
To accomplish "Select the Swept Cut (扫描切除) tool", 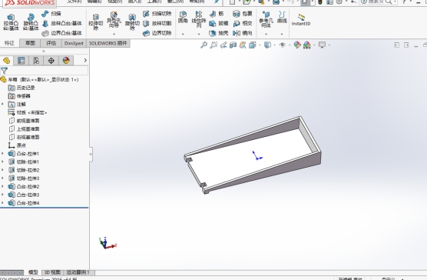I will (x=157, y=14).
